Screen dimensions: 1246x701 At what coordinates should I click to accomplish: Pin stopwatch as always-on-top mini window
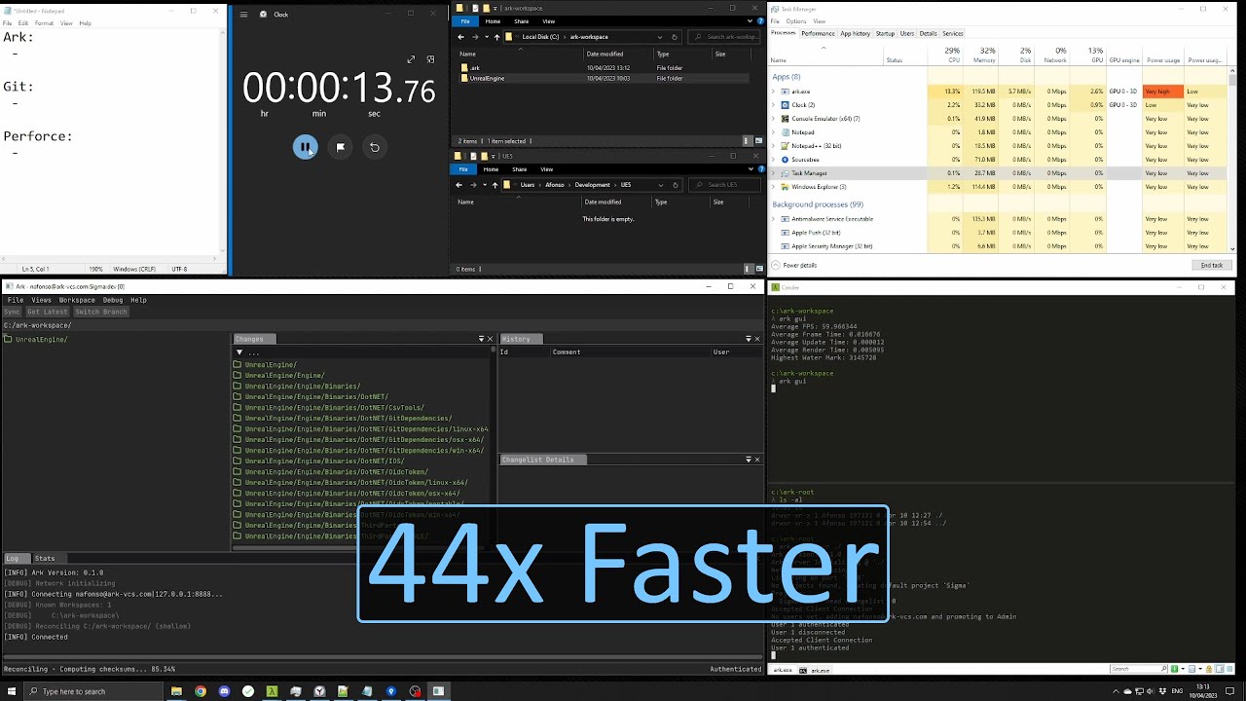point(430,59)
